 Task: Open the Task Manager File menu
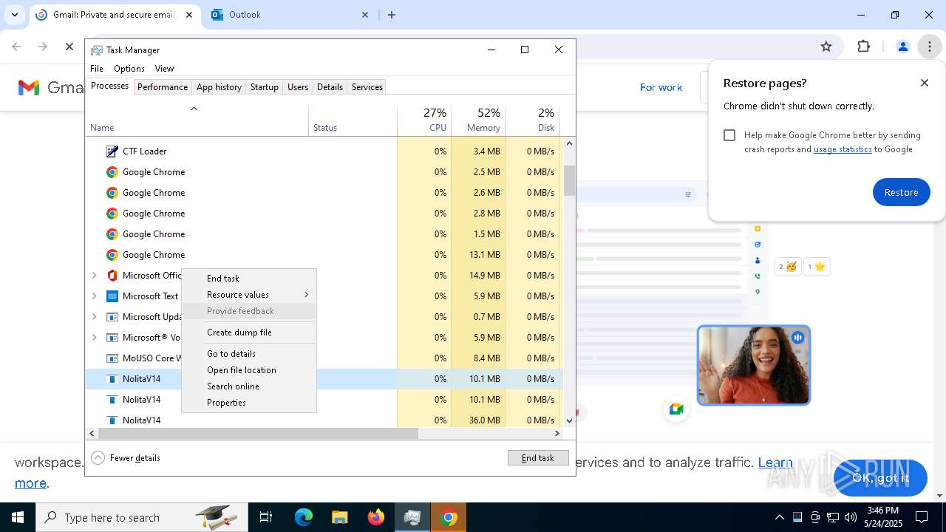pyautogui.click(x=97, y=69)
